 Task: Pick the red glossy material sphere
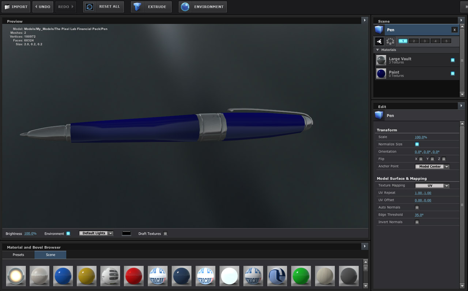134,276
